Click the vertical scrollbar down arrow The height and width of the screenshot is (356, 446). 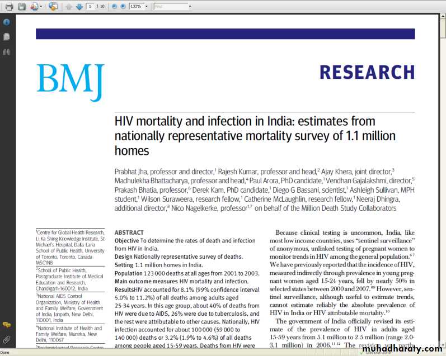[442, 346]
